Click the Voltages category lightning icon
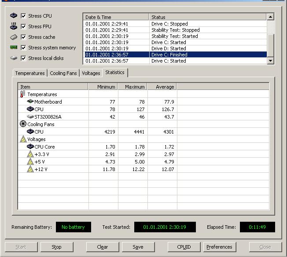 23,139
